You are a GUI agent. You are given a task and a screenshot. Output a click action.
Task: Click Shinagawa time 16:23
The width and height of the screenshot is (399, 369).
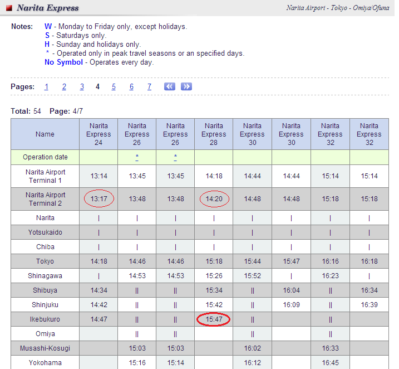pos(331,276)
